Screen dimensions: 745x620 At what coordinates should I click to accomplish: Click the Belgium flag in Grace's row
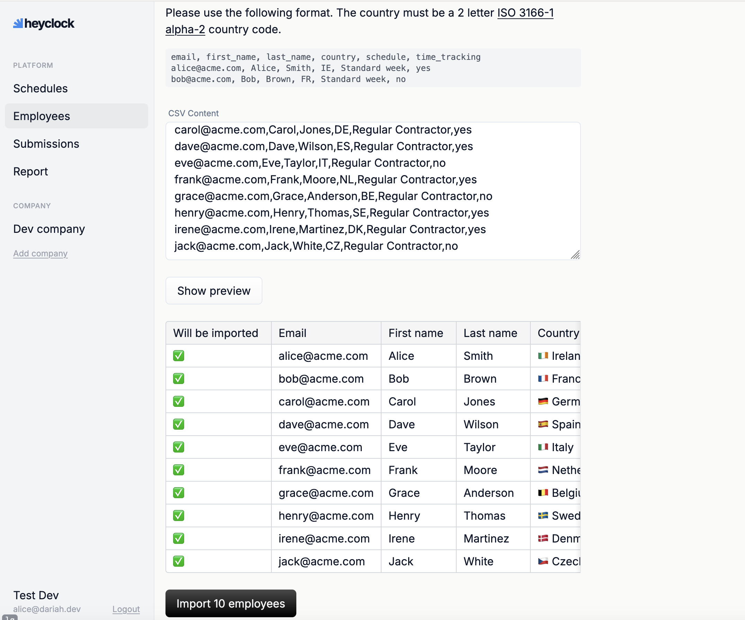click(x=543, y=493)
